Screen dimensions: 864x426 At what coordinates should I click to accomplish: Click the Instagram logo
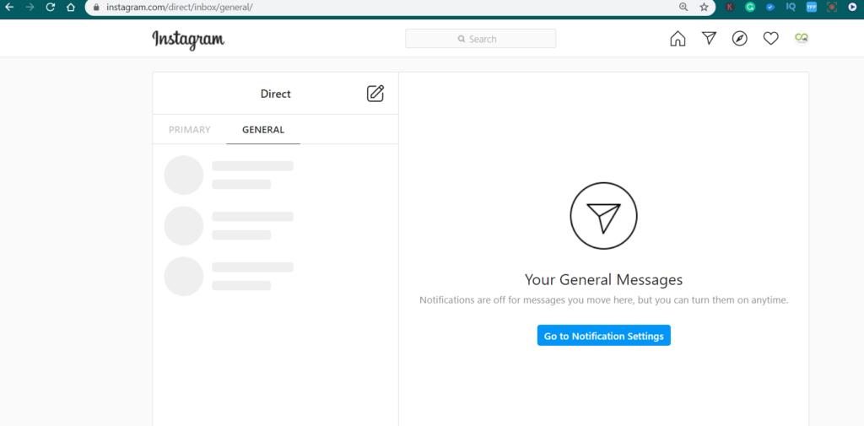[188, 39]
